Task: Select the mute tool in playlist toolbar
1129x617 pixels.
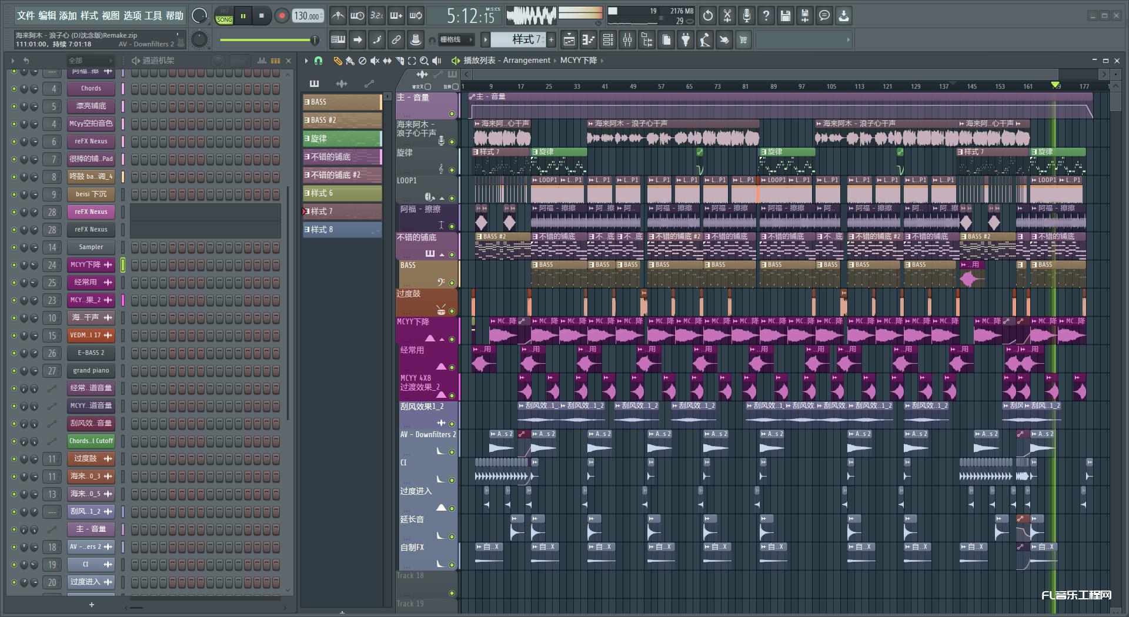Action: [375, 61]
